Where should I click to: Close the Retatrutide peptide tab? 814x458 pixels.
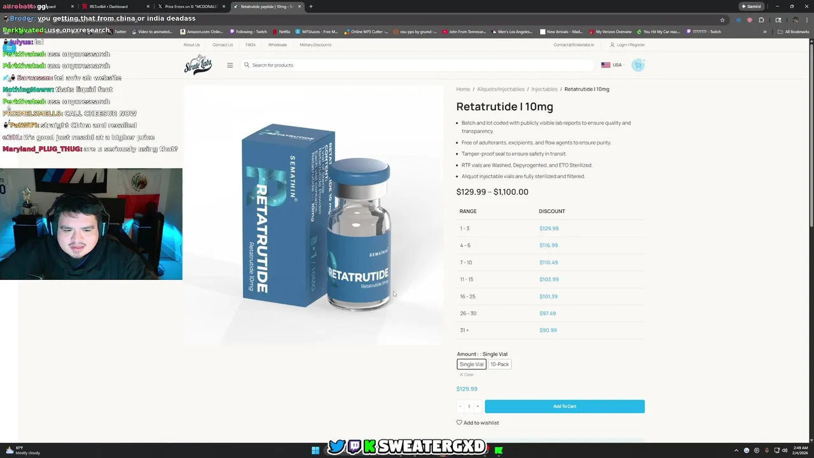pyautogui.click(x=300, y=6)
